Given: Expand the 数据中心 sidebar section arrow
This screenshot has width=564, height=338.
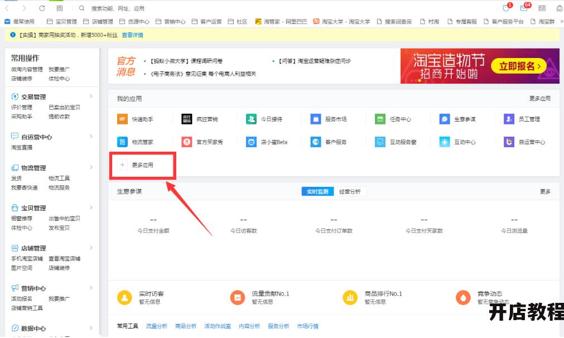Looking at the screenshot, I should (x=91, y=328).
